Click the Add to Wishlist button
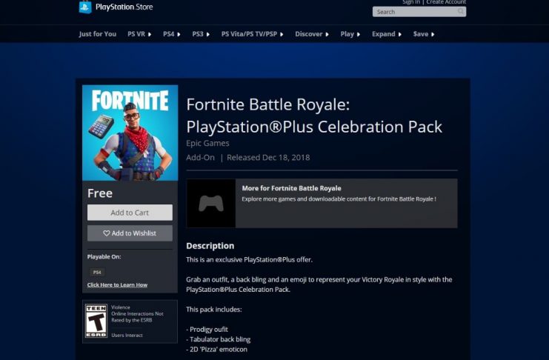The image size is (549, 360). click(130, 233)
